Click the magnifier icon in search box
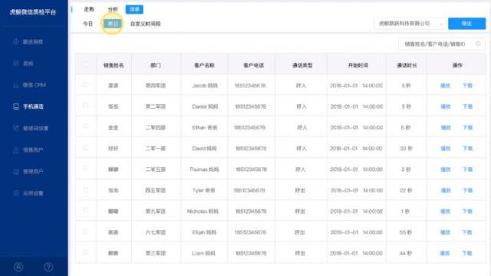 pyautogui.click(x=478, y=44)
